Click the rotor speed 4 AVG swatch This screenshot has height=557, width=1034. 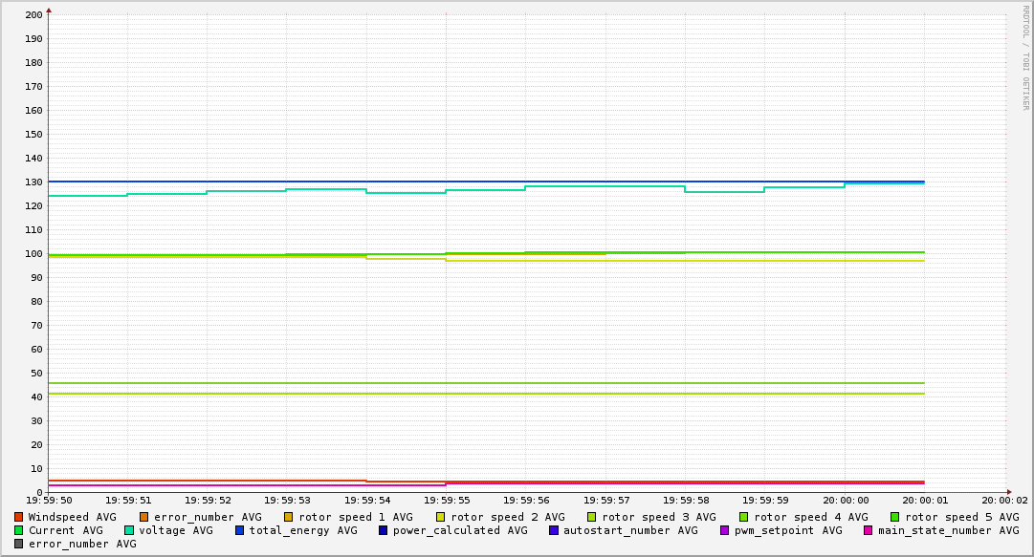pyautogui.click(x=744, y=518)
